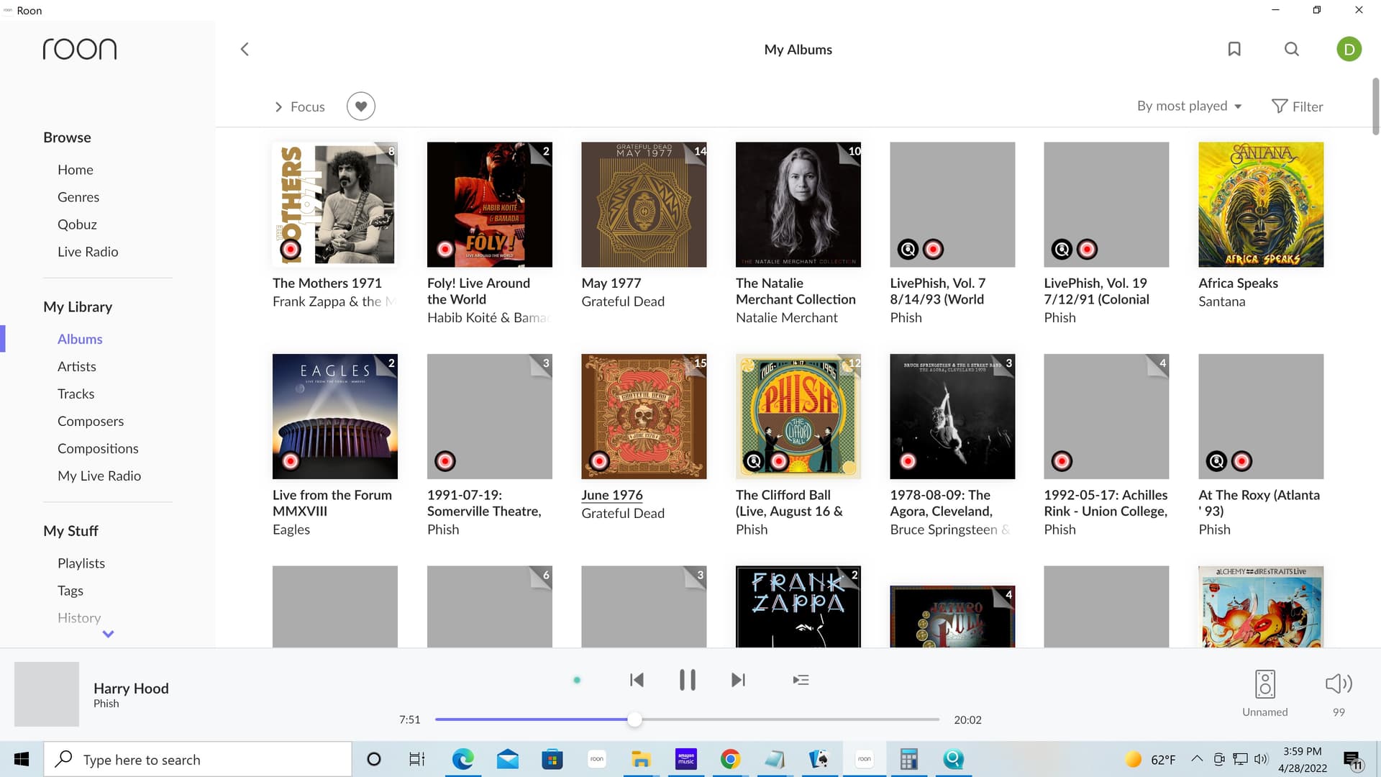The image size is (1381, 777).
Task: Open the Filter funnel
Action: click(x=1298, y=106)
